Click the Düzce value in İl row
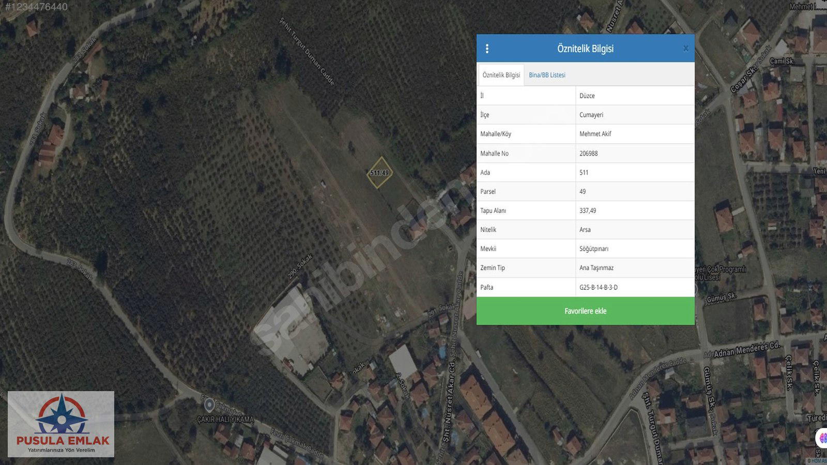 pos(587,96)
